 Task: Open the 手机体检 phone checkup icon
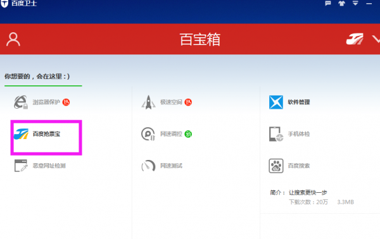tap(276, 134)
